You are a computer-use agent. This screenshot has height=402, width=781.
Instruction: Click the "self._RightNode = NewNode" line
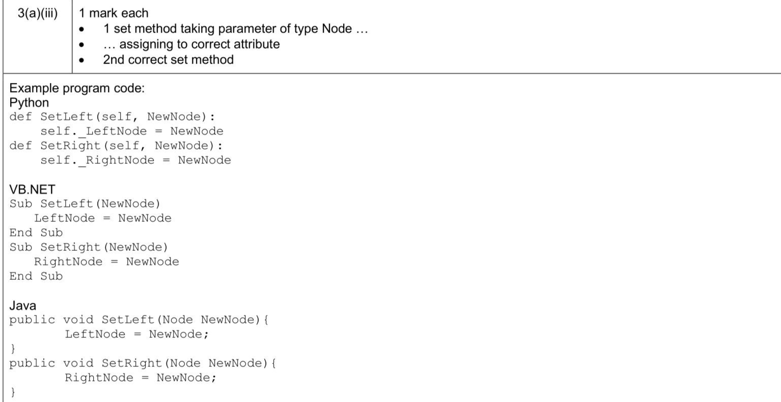[135, 160]
